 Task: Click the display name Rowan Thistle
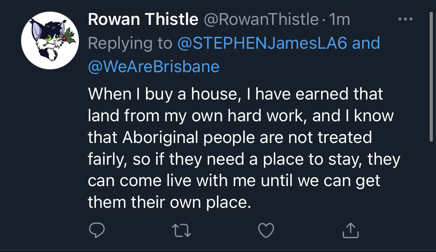[x=143, y=19]
